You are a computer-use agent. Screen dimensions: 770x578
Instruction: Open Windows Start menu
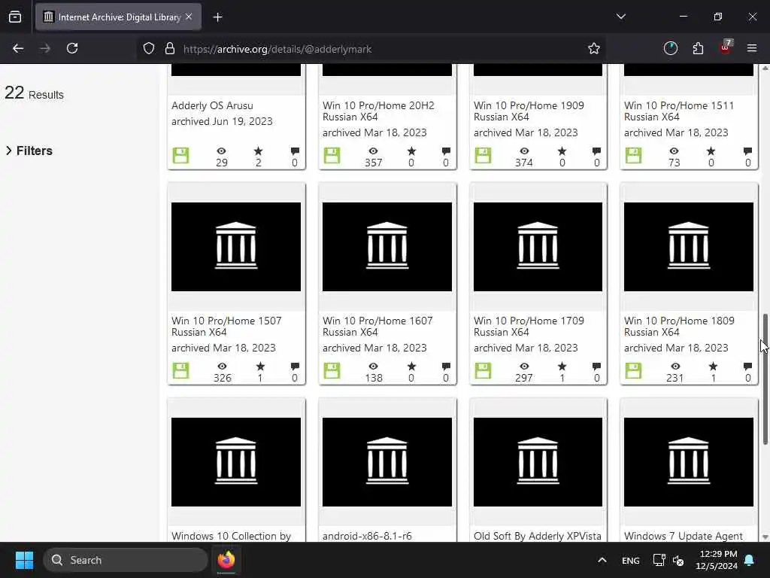[24, 560]
